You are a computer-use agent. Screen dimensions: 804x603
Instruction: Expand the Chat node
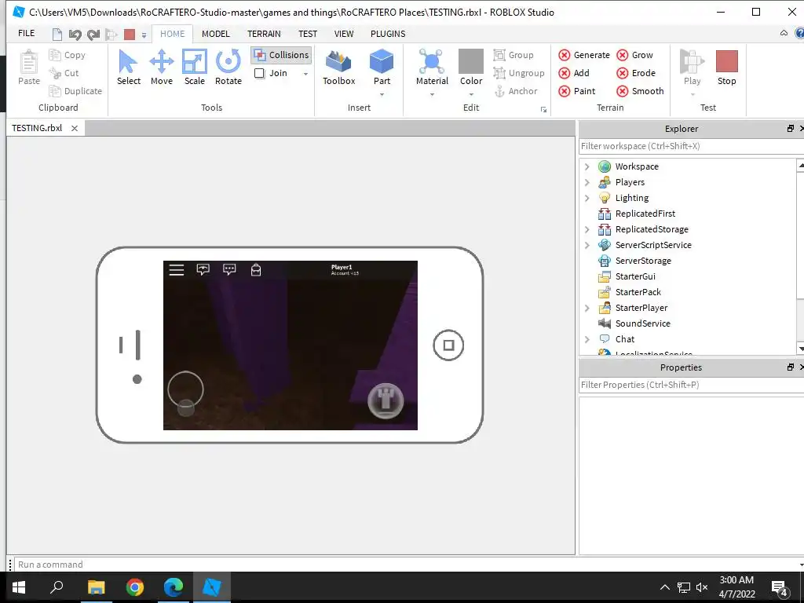pyautogui.click(x=587, y=339)
